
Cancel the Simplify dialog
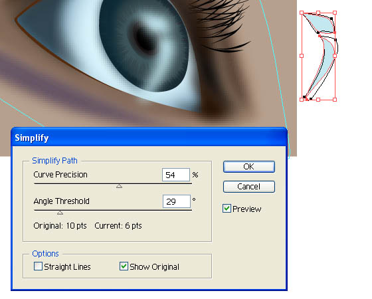click(x=249, y=187)
